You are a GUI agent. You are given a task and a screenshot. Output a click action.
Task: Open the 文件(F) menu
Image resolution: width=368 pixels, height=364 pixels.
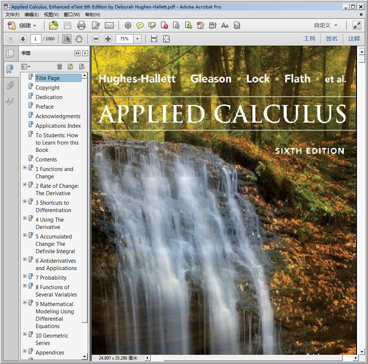pyautogui.click(x=12, y=15)
